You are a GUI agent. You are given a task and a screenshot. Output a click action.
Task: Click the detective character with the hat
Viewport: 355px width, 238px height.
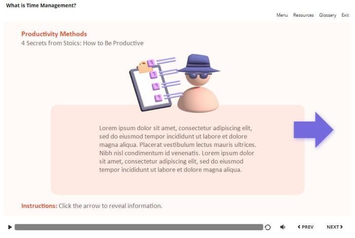coord(198,83)
